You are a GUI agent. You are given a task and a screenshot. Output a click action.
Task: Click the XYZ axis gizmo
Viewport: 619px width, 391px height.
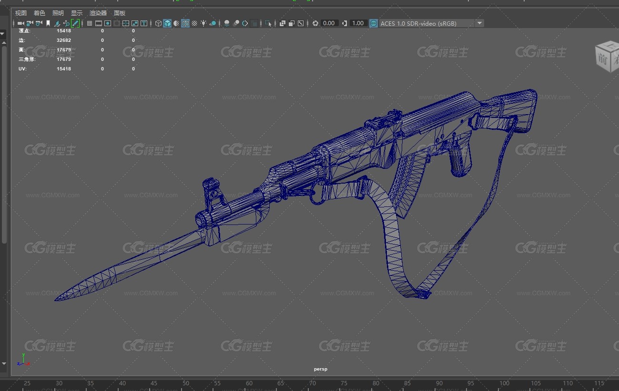[23, 360]
